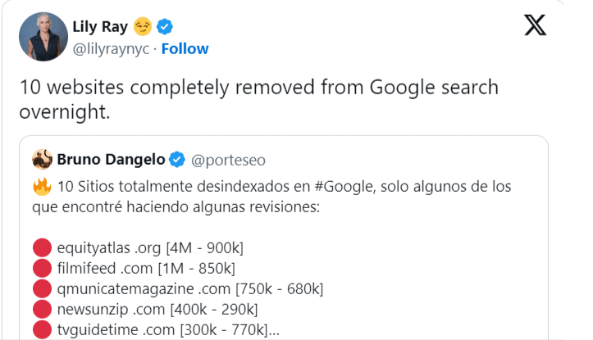
Task: Open the #Google hashtag
Action: coord(339,187)
